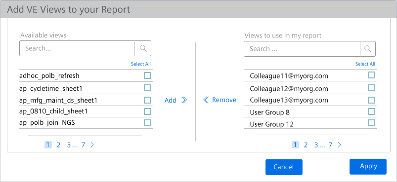
Task: Open page 2 of Available views
Action: coord(58,145)
